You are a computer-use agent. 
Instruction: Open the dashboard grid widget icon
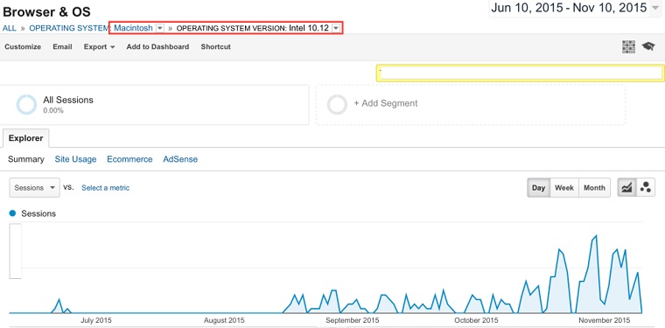(x=628, y=47)
